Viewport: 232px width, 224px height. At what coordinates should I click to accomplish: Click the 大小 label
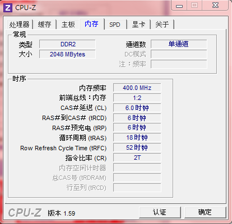(x=25, y=54)
